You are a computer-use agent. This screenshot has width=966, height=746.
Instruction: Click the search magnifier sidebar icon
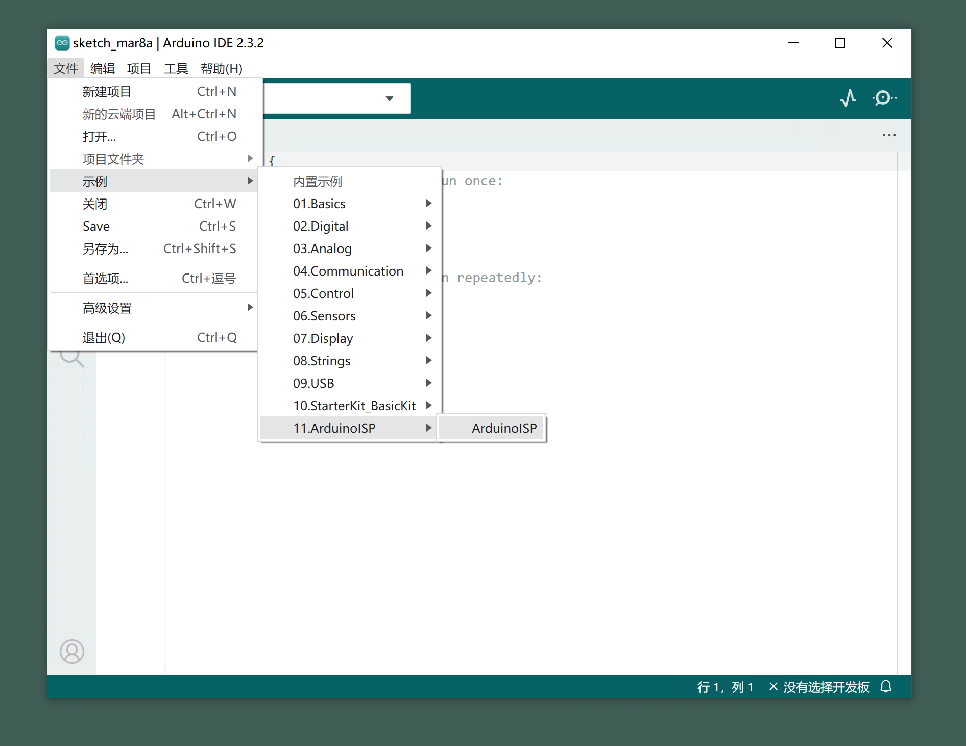point(71,358)
